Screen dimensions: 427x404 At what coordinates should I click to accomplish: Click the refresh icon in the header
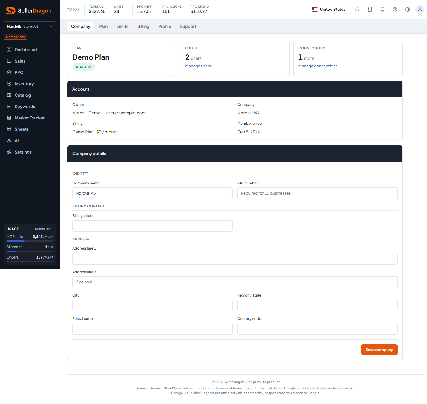[357, 10]
